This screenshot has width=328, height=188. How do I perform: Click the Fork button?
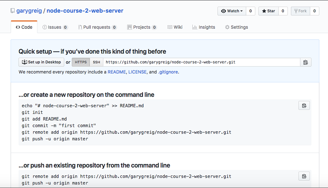coord(300,11)
